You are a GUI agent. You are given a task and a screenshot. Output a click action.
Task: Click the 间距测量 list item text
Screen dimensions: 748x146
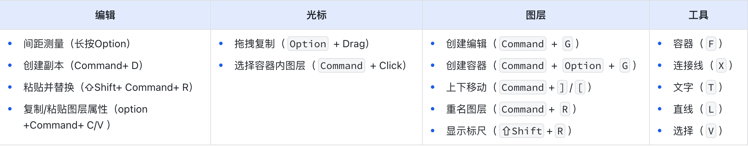point(77,44)
